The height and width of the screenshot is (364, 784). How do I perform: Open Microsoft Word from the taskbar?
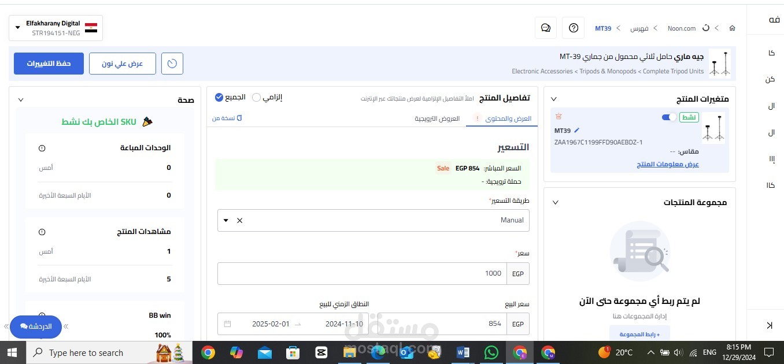point(463,352)
